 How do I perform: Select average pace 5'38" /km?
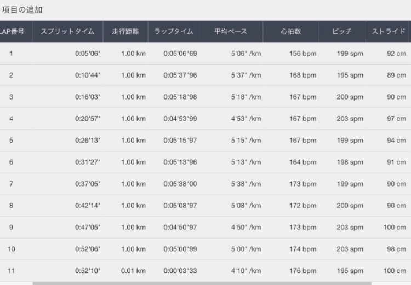point(246,184)
